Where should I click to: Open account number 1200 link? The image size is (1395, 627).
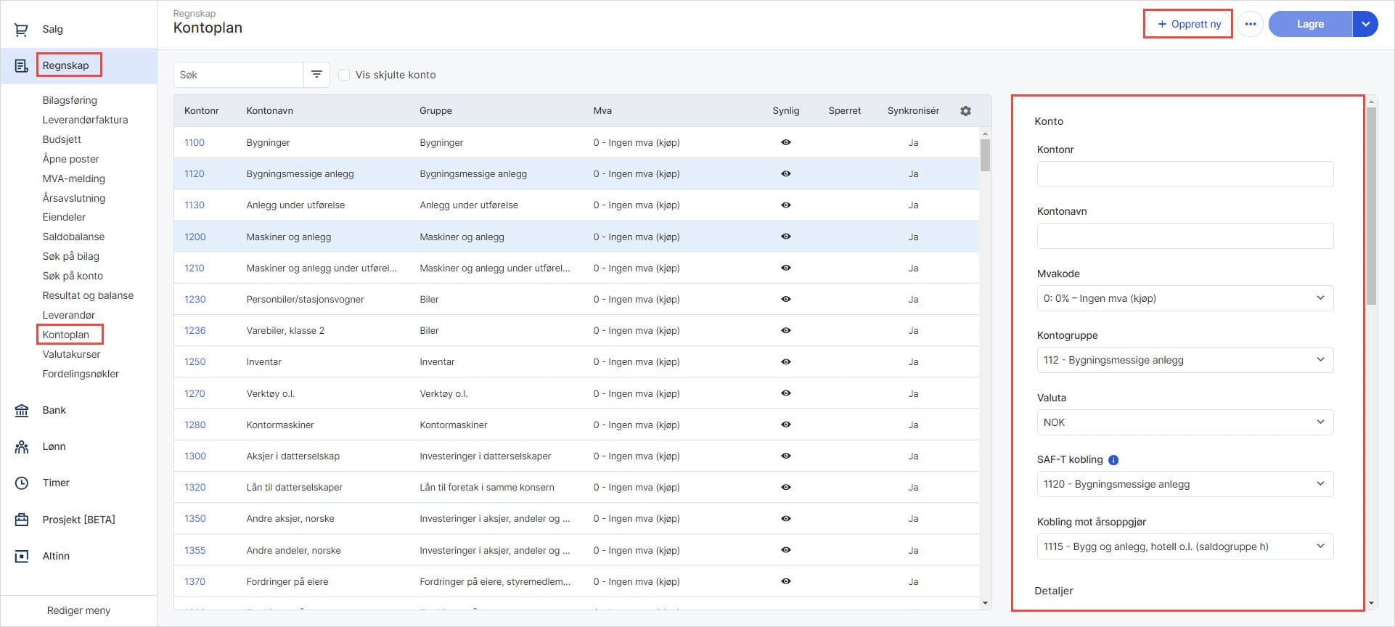[x=195, y=237]
